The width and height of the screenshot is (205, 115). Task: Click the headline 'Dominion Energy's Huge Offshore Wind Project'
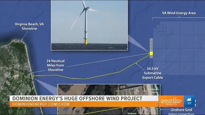point(77,99)
